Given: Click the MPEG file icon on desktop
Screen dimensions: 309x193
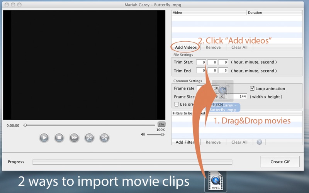Looking at the screenshot, I should 216,181.
